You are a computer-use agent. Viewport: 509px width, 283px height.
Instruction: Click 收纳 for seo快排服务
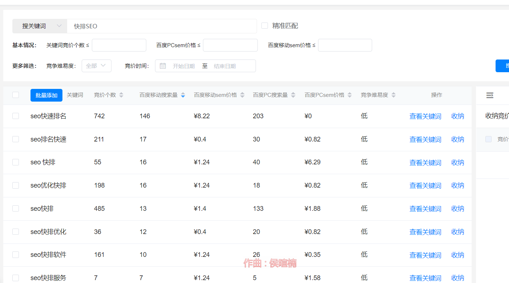(457, 278)
